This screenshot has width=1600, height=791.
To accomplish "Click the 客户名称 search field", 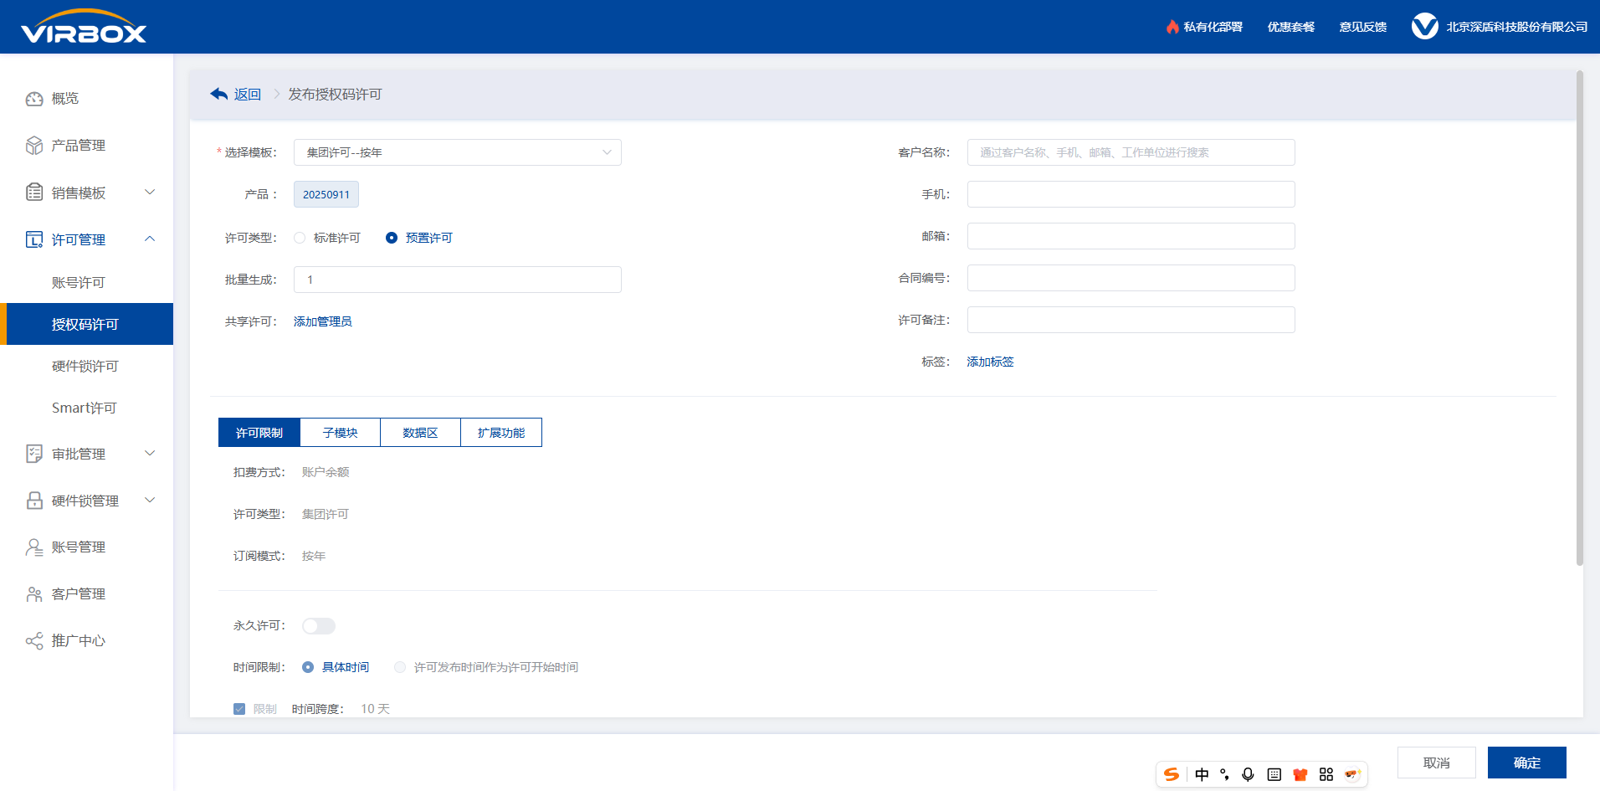I will [x=1131, y=152].
